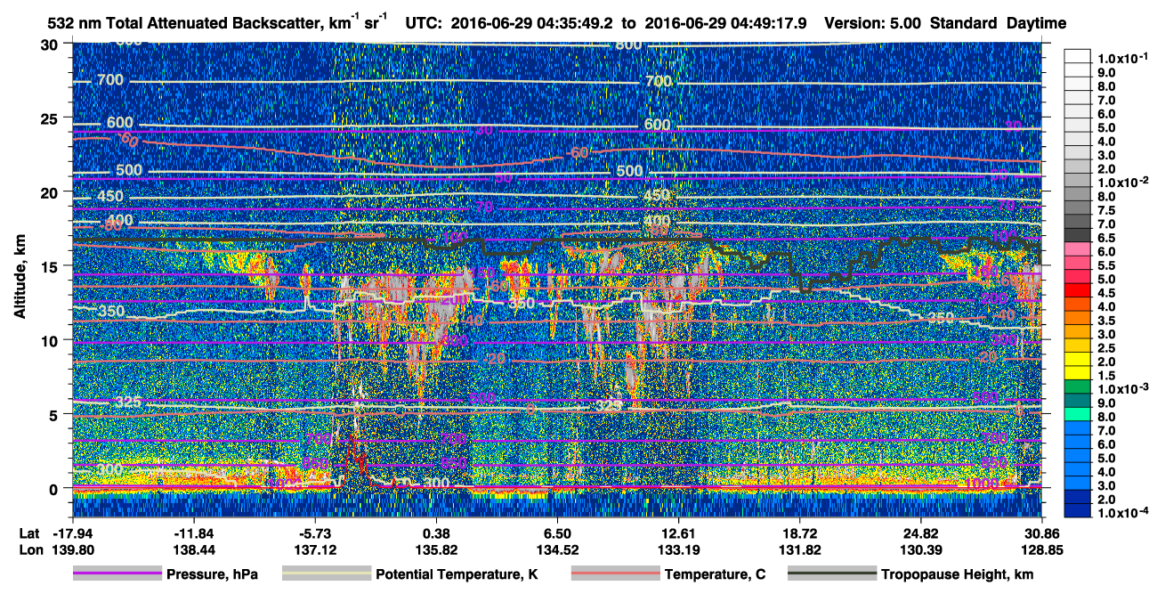The image size is (1157, 594).
Task: Click the latitude value '6.50'
Action: pos(557,533)
